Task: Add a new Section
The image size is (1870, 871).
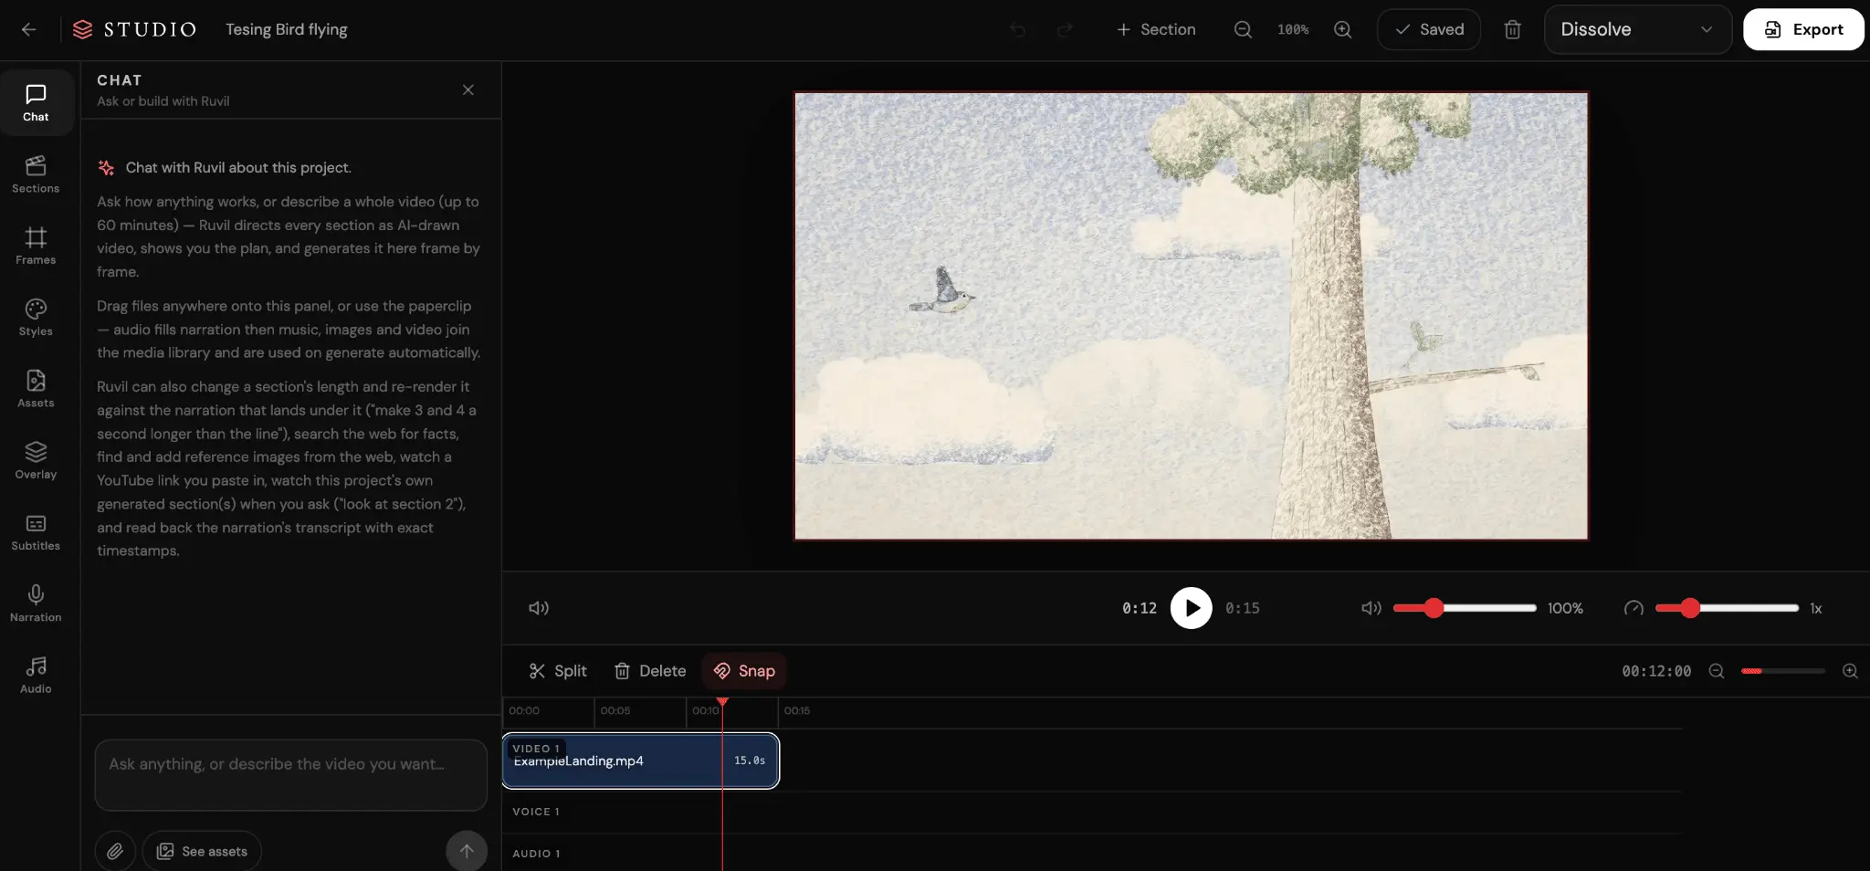Action: 1156,29
